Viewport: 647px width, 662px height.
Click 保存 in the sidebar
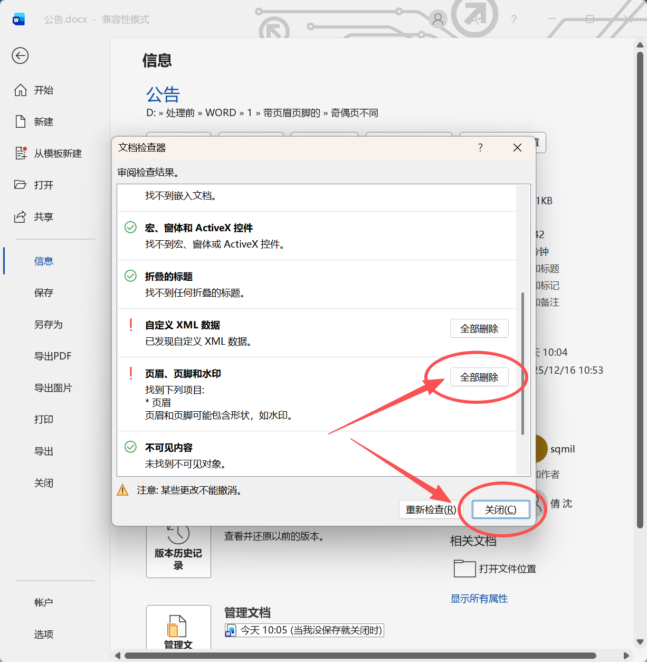coord(44,293)
